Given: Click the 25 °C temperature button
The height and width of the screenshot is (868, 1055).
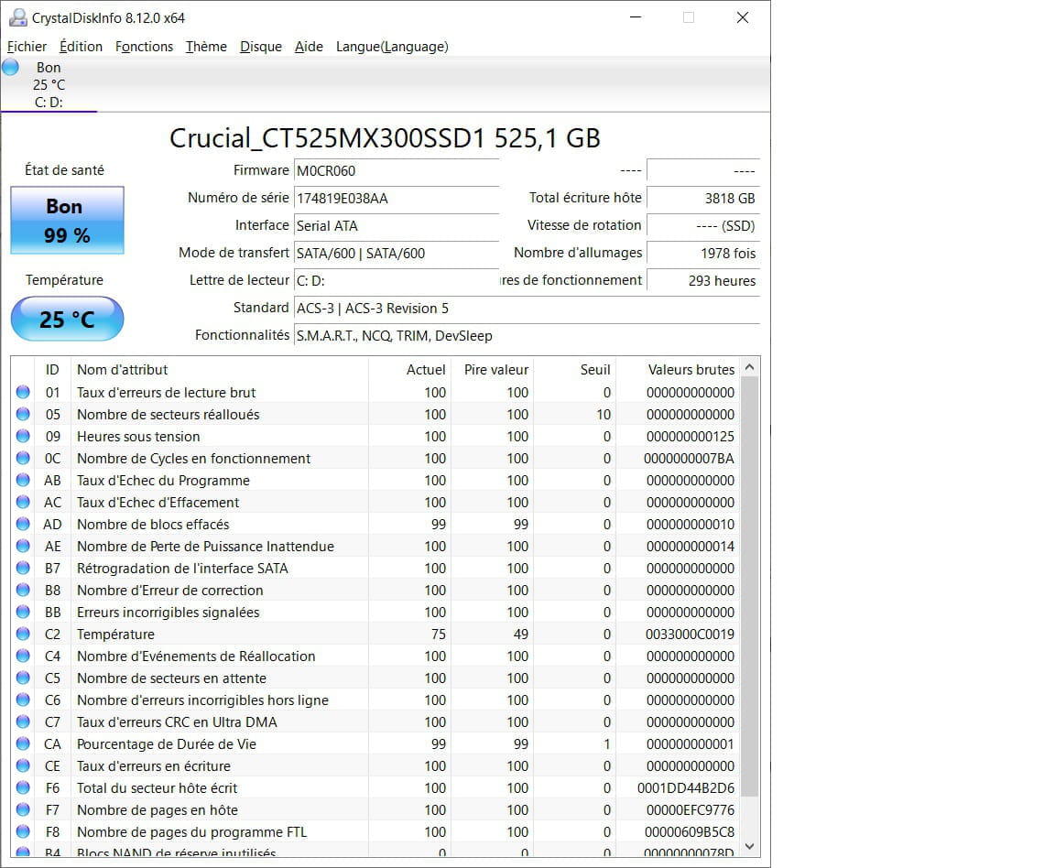Looking at the screenshot, I should click(x=67, y=320).
